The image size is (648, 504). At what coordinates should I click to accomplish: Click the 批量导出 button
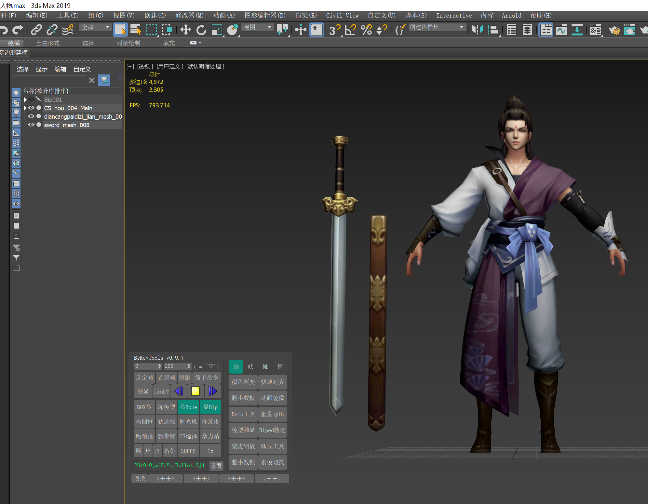coord(273,414)
